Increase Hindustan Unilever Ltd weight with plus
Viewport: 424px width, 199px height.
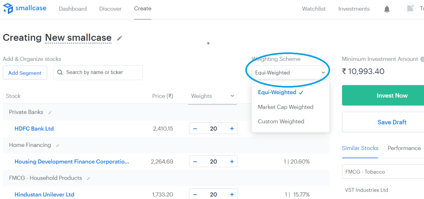tap(232, 194)
